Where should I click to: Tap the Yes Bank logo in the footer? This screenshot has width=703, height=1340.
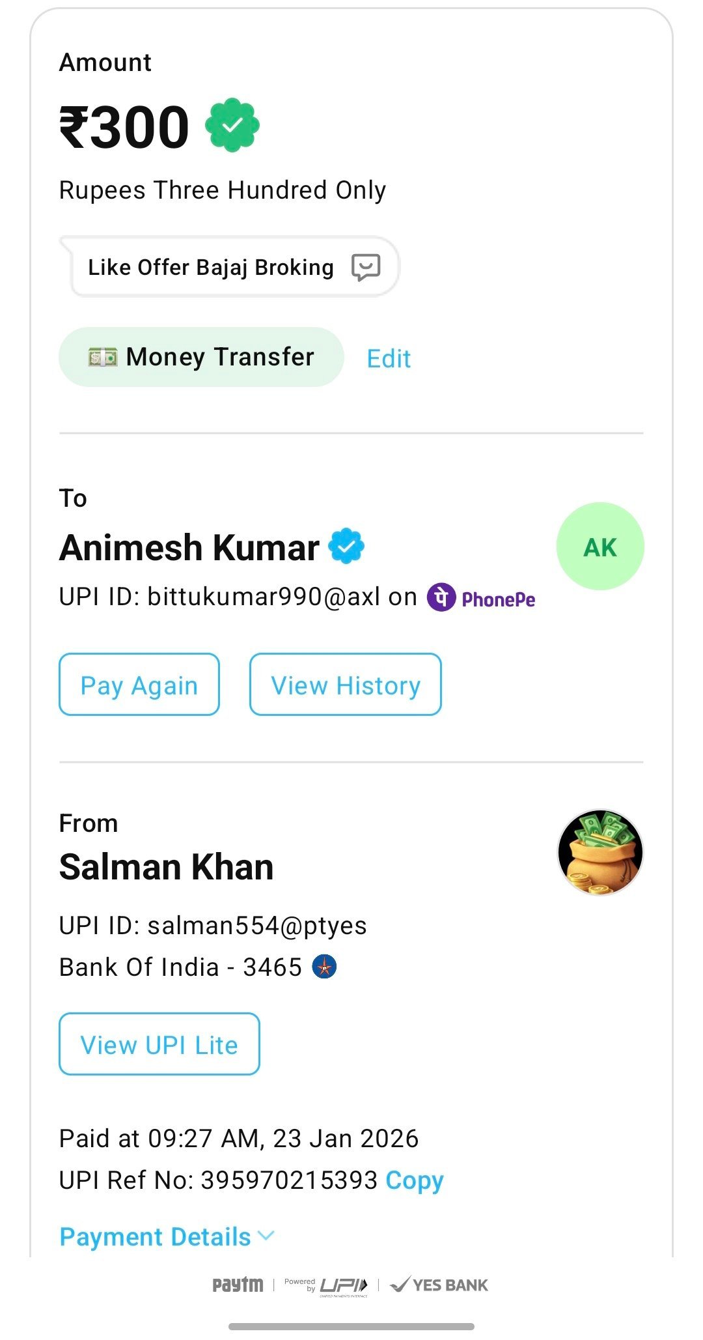439,1285
